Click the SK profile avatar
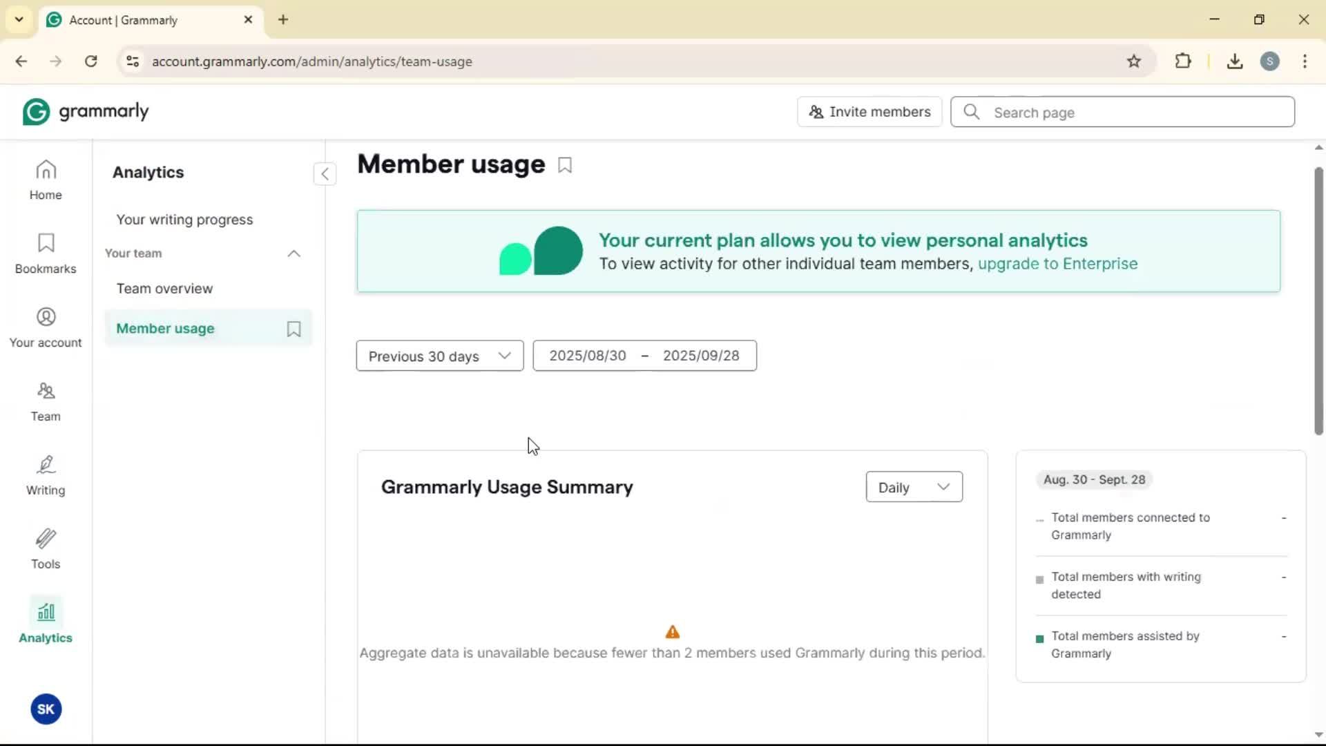The image size is (1326, 746). click(x=46, y=709)
